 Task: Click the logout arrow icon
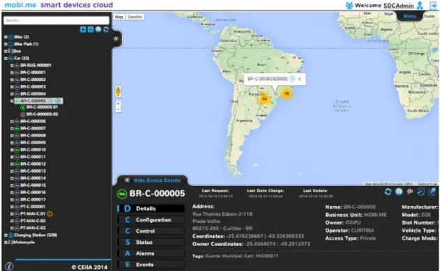coord(433,6)
